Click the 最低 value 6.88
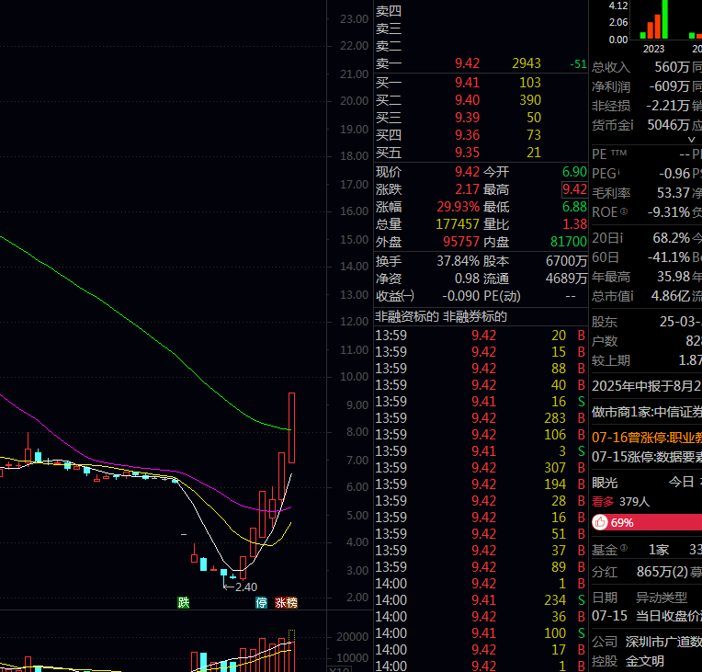This screenshot has height=672, width=702. click(x=574, y=207)
